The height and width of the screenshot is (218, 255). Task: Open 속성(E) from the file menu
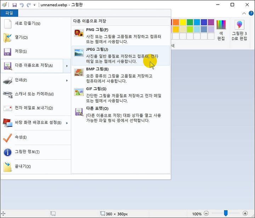(x=36, y=137)
